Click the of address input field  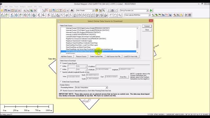click(x=123, y=66)
